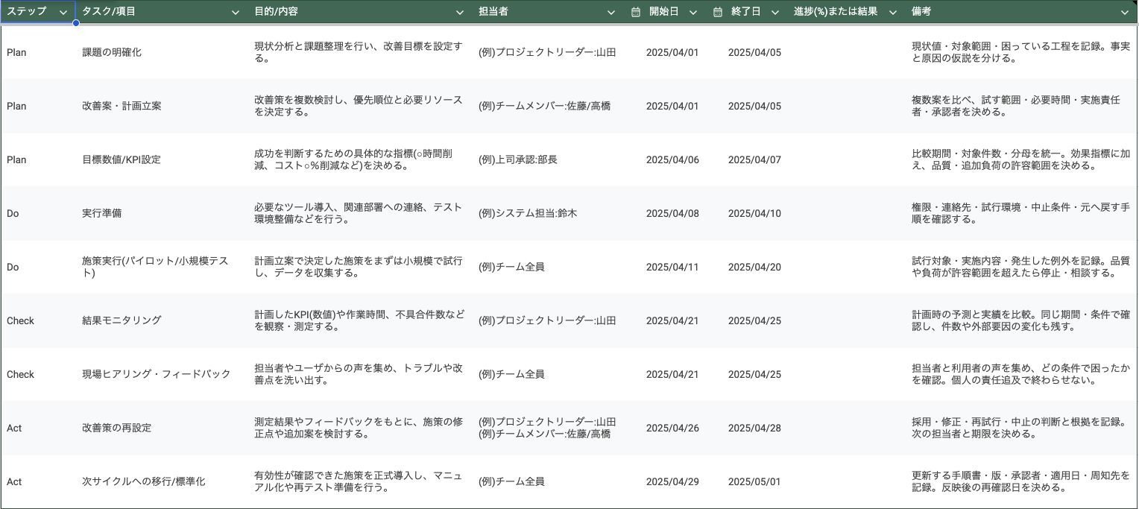
Task: Select the (例)上司承認:部長 assignee cell
Action: [x=549, y=159]
